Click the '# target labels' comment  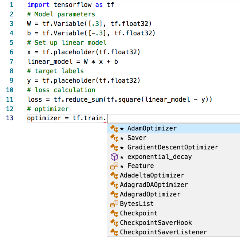click(x=55, y=71)
